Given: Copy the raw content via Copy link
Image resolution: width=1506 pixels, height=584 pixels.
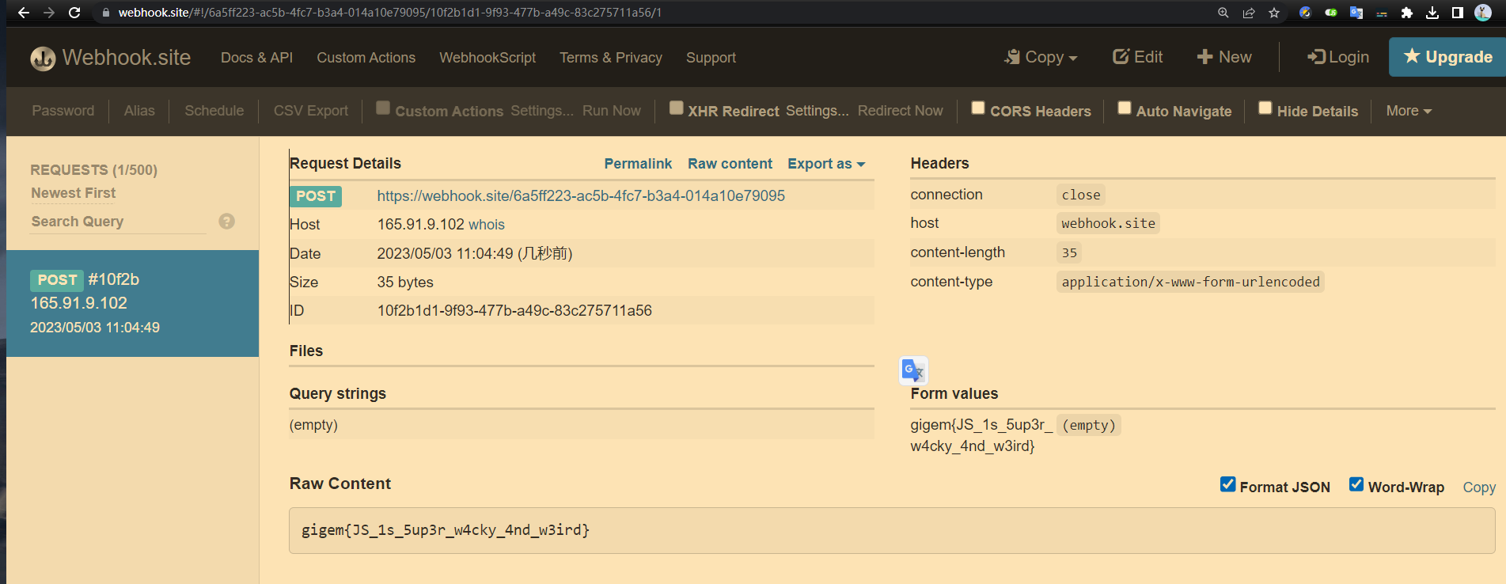Looking at the screenshot, I should (1479, 487).
